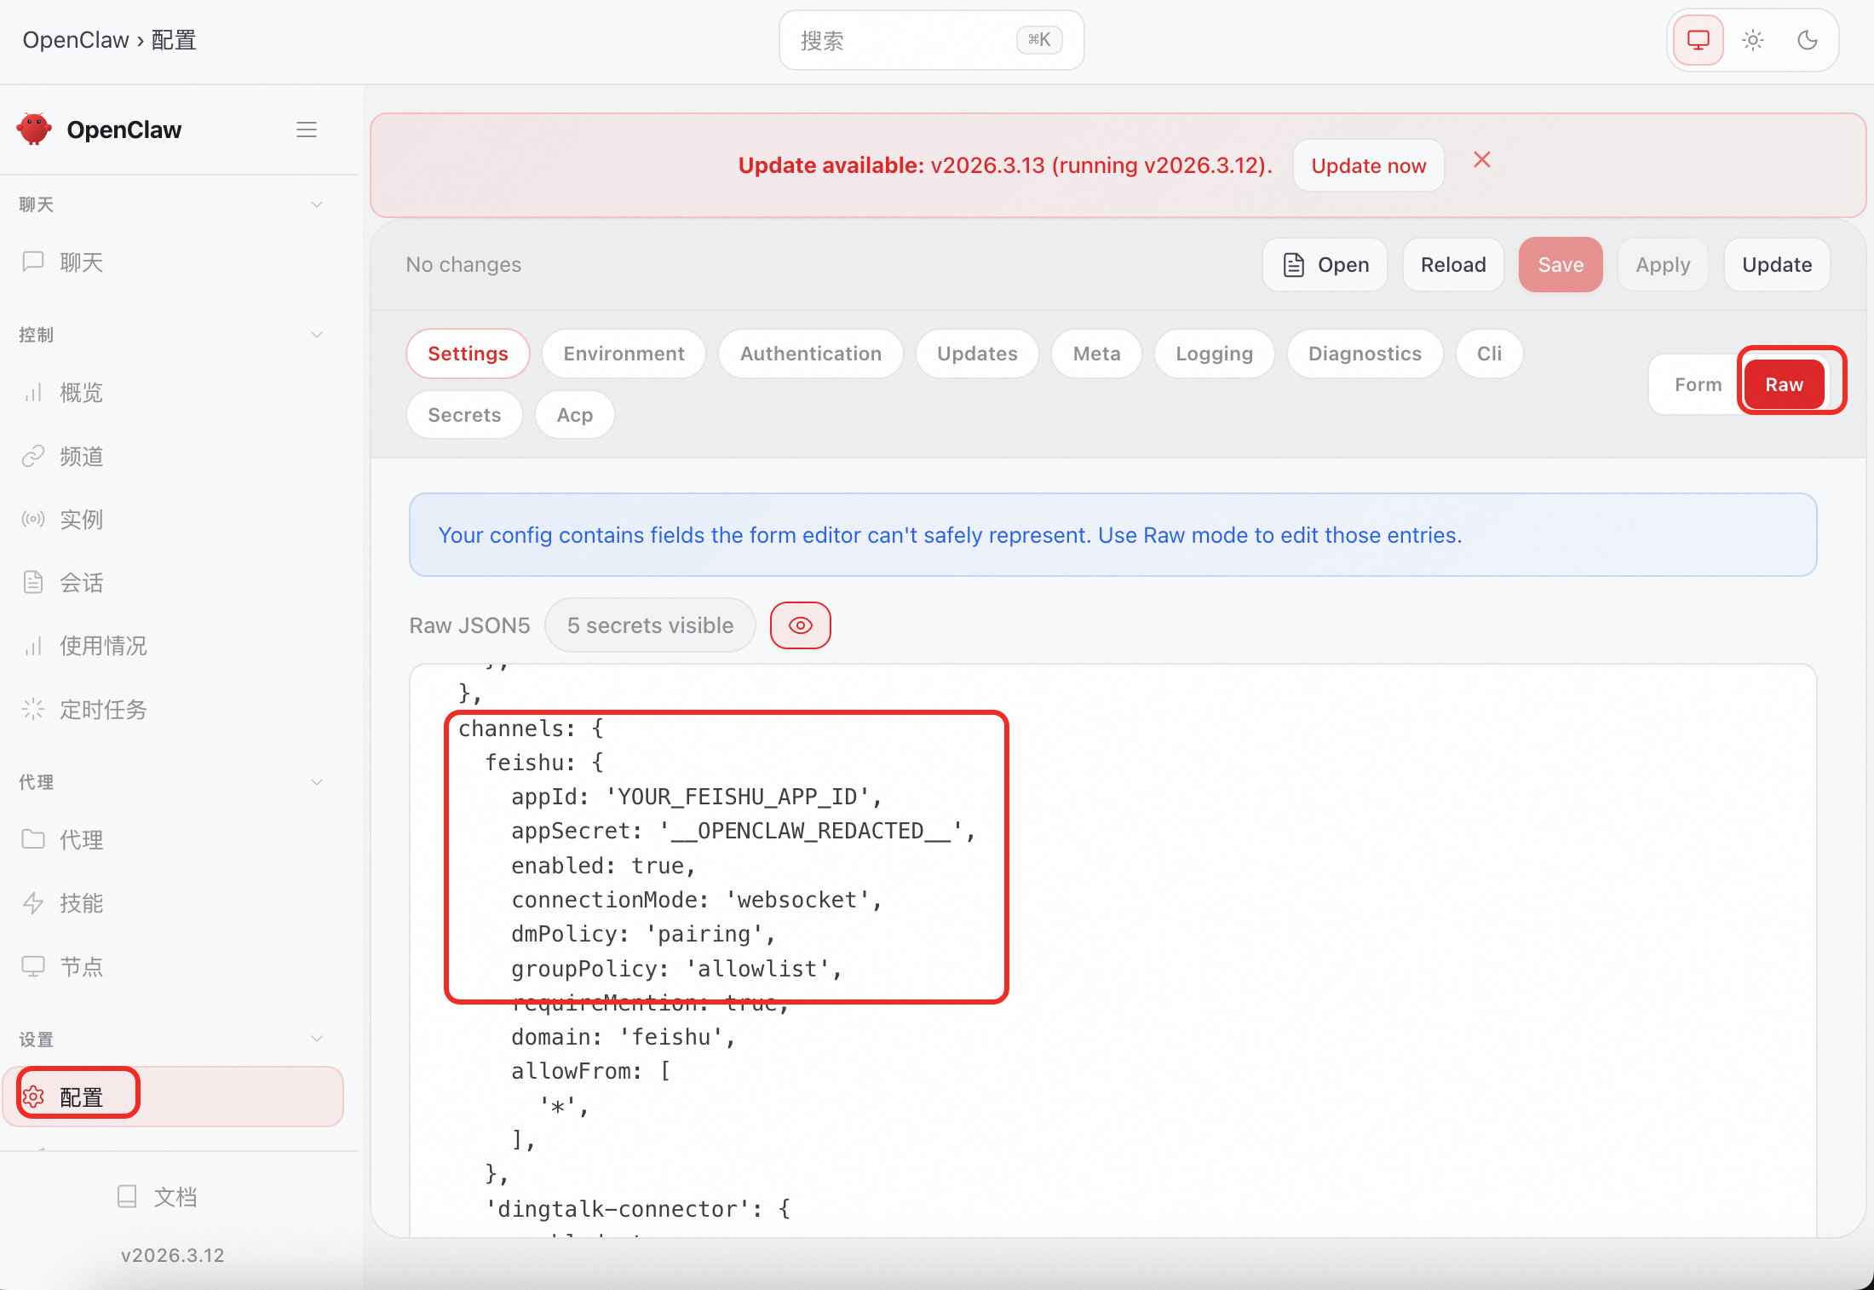Save the configuration
Screen dimensions: 1874x1290
[x=1561, y=265]
